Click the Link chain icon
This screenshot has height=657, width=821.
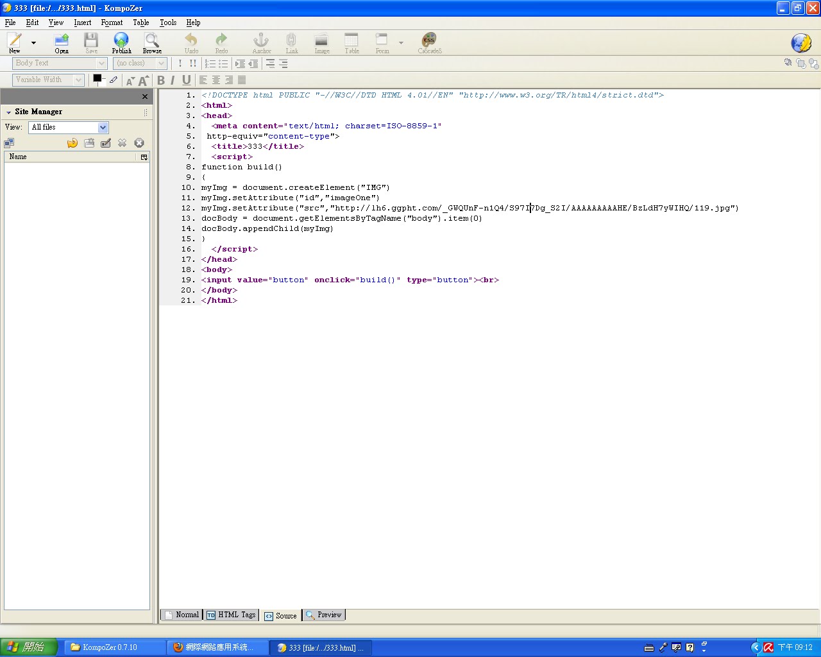click(x=291, y=40)
